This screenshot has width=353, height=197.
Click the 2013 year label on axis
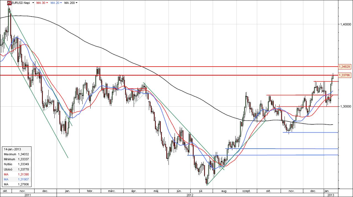click(x=331, y=195)
